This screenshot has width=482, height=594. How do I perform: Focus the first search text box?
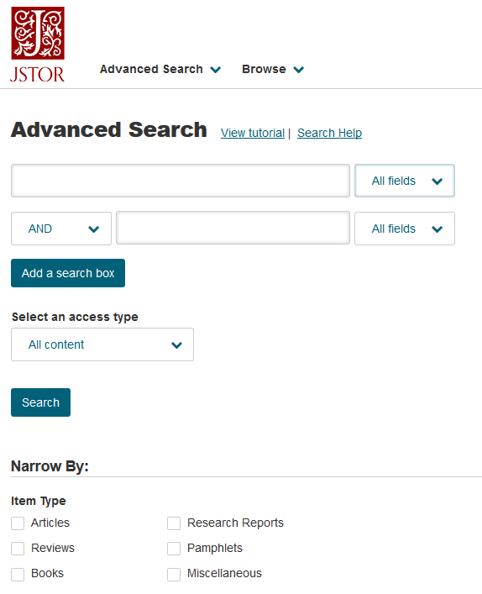[x=181, y=181]
